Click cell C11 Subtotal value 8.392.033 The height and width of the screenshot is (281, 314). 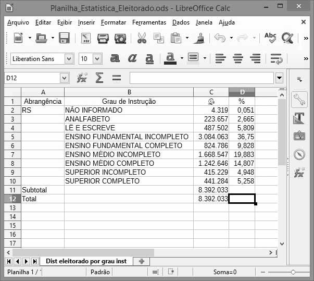click(211, 190)
